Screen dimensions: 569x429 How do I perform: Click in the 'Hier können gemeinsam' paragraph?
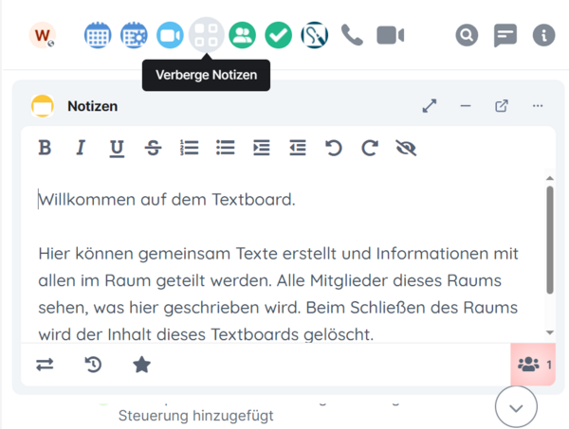point(278,294)
